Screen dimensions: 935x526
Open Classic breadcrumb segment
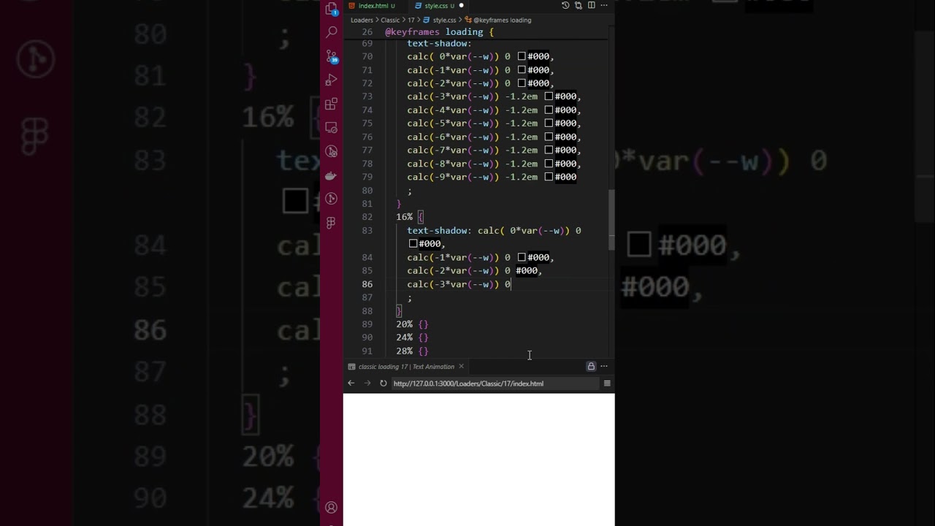(x=390, y=20)
